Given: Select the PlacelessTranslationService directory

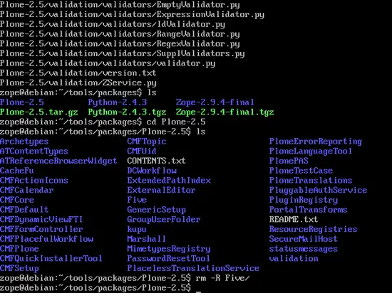Looking at the screenshot, I should 193,268.
